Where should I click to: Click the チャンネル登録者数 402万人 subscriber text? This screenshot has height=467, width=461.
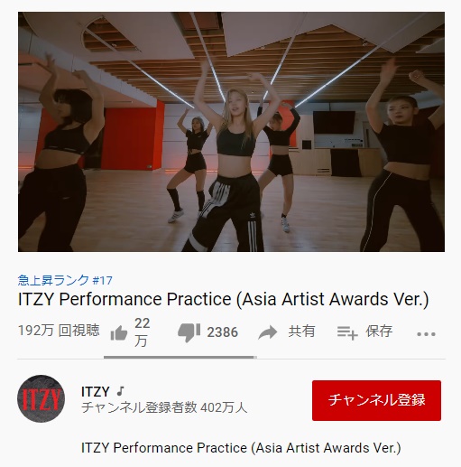pos(164,407)
